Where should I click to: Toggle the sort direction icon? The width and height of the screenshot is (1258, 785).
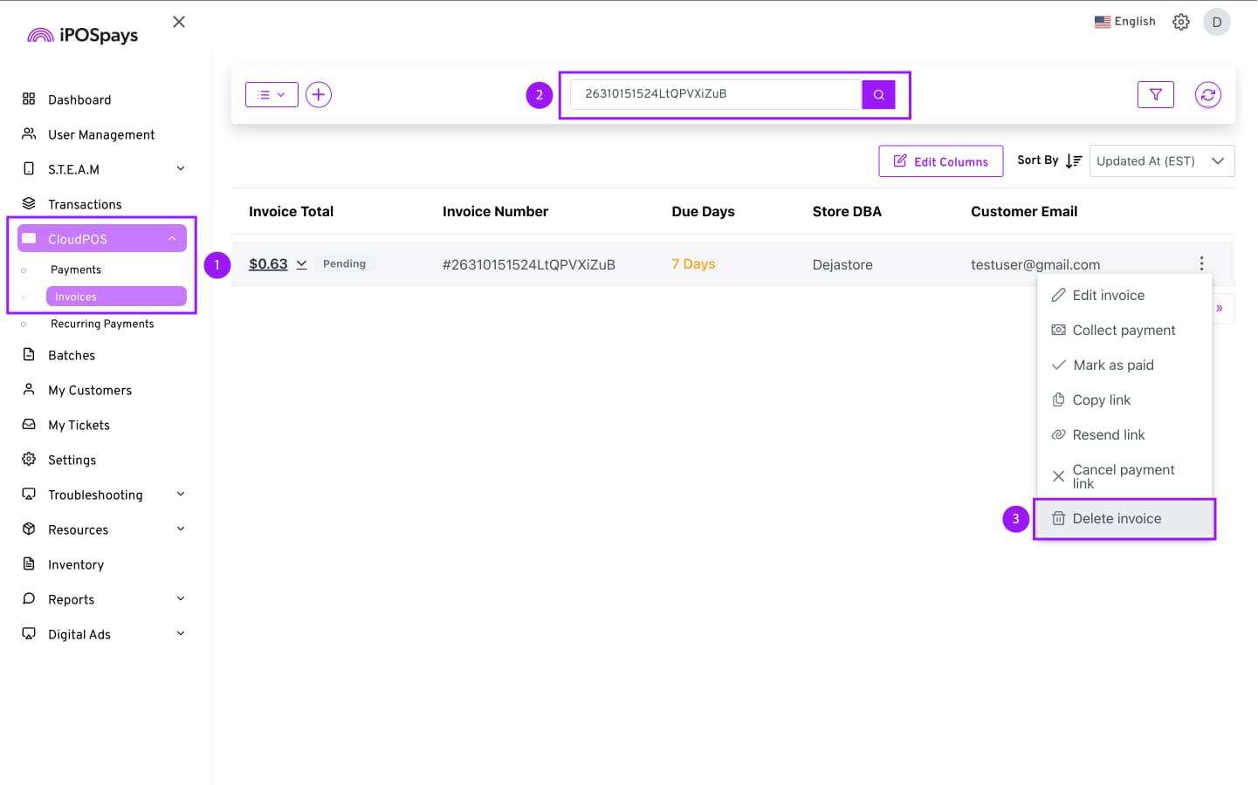(1074, 160)
